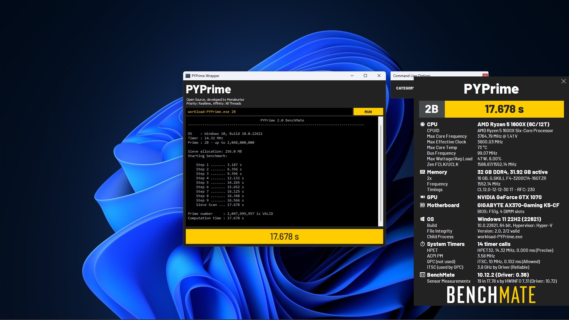Screen dimensions: 569x320
Task: Click the 14 timer calls text
Action: (x=494, y=244)
